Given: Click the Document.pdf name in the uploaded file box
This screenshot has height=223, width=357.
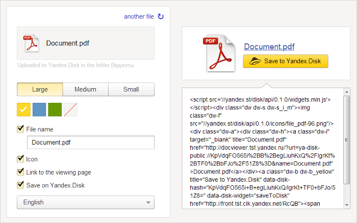Looking at the screenshot, I should tap(68, 43).
